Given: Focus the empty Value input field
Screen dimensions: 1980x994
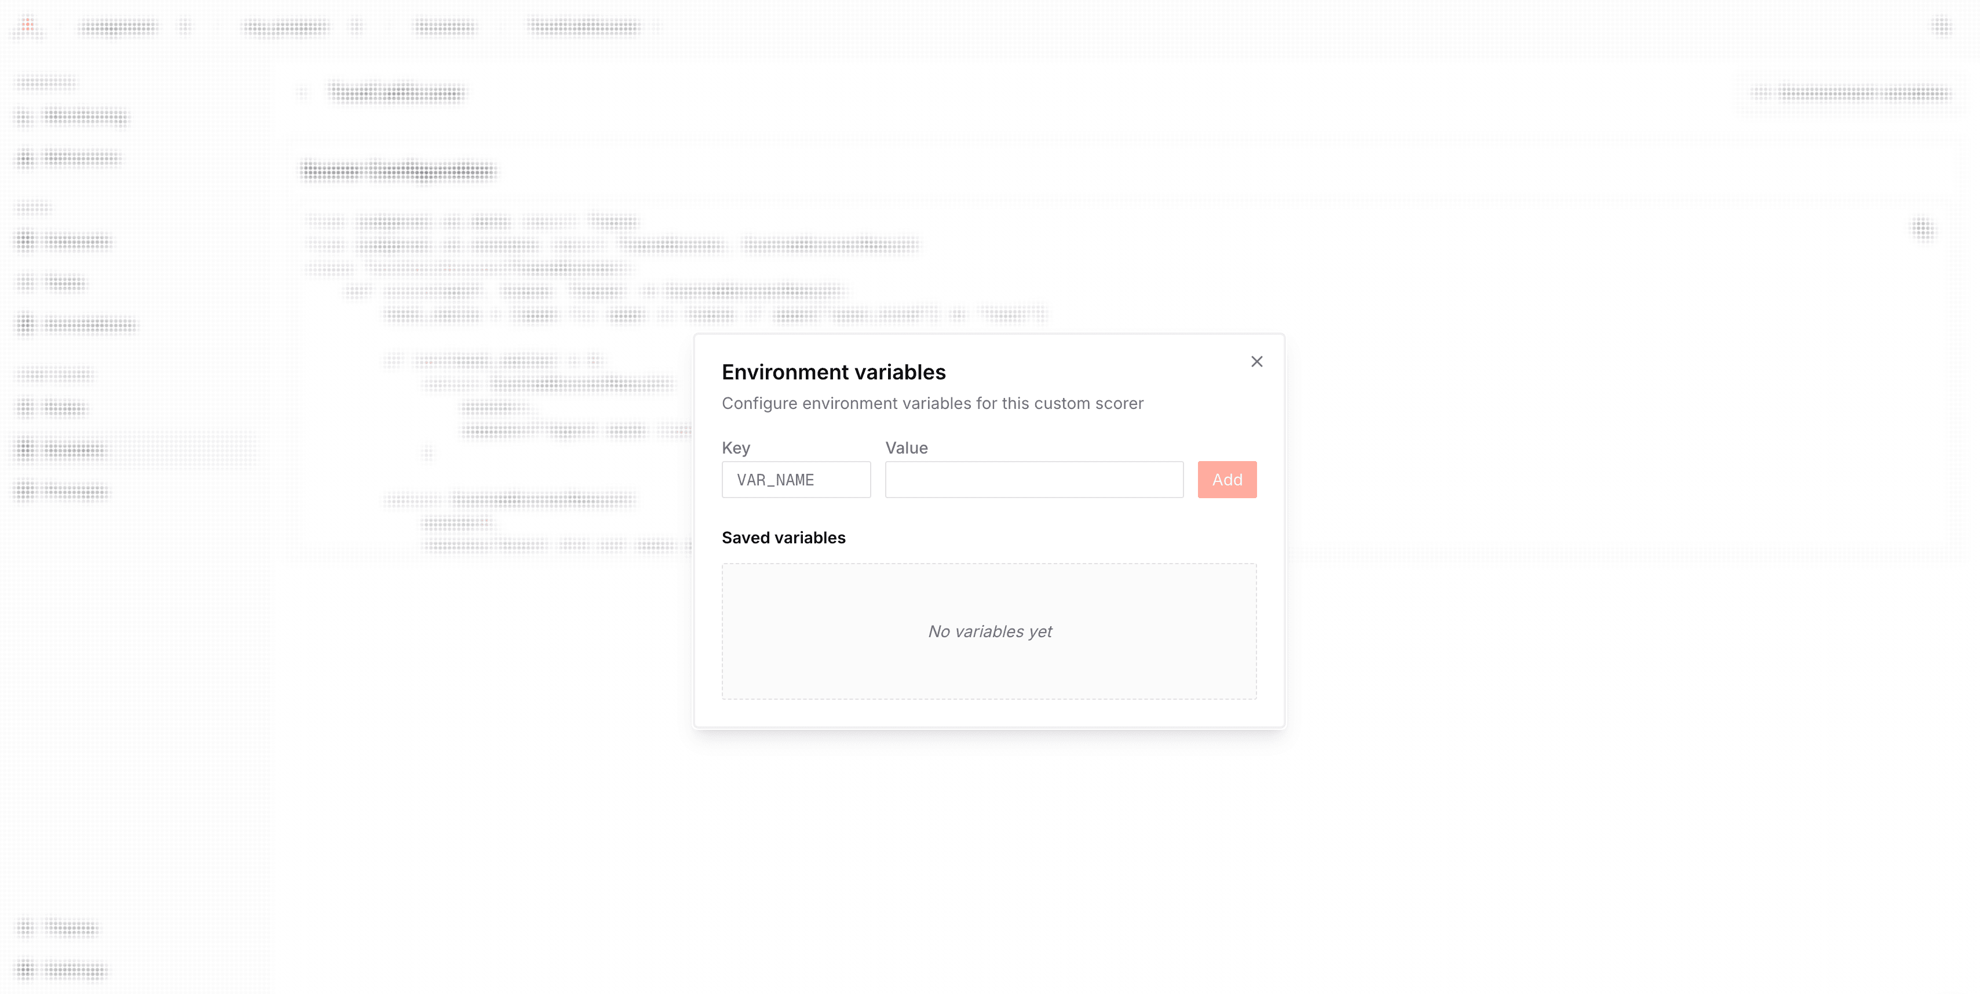Looking at the screenshot, I should 1034,479.
